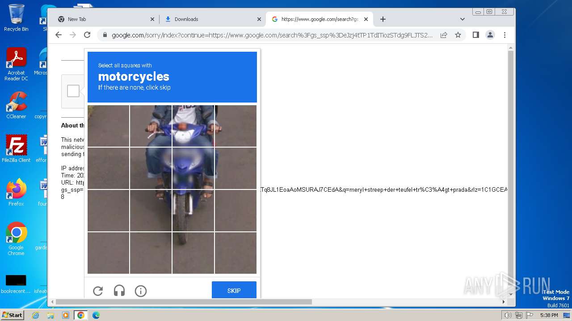
Task: Close the New Tab tab
Action: (152, 19)
